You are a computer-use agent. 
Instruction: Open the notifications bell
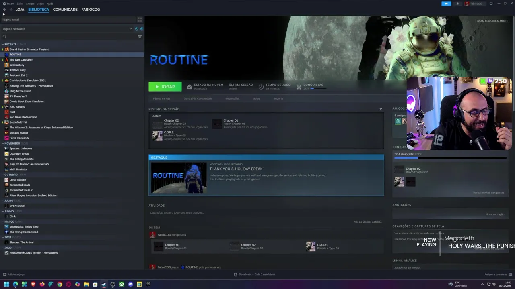(457, 4)
